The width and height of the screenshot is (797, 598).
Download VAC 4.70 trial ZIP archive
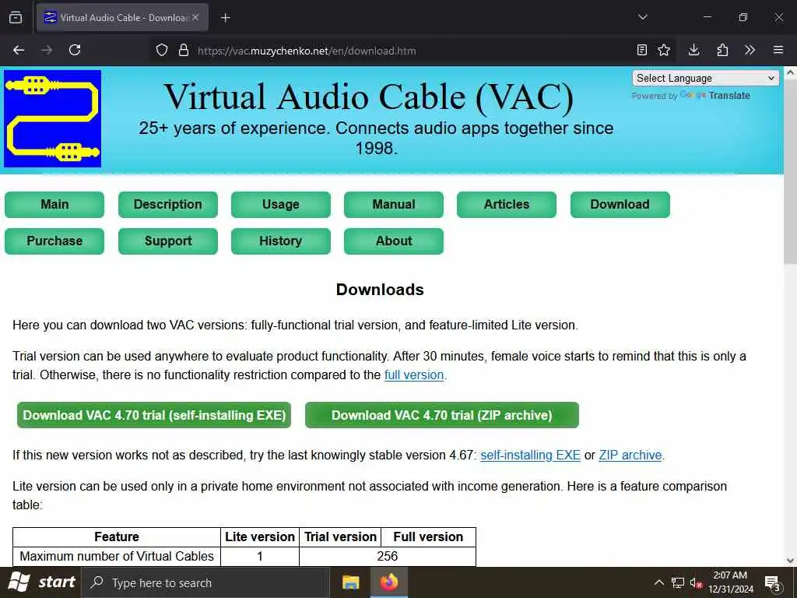pos(442,415)
